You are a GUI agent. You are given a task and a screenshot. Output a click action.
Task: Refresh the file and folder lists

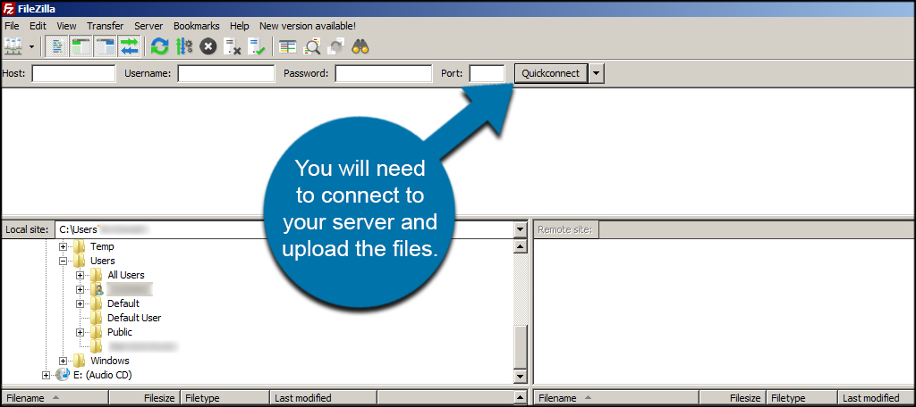point(159,46)
